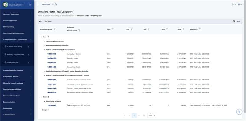Screen dimensions: 246x121
Task: Open the settings gear in top bar
Action: (239, 5)
